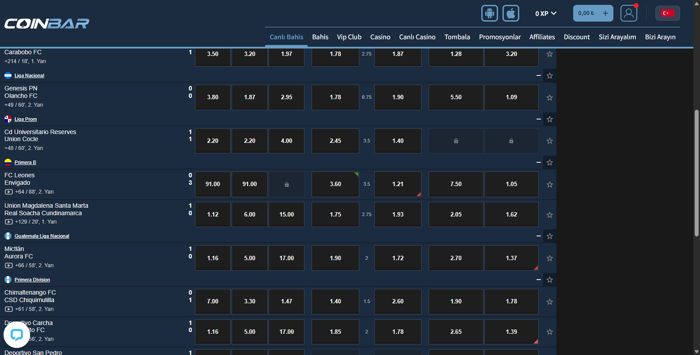The height and width of the screenshot is (355, 700).
Task: Select the 3.80 odds for Genesis PN
Action: click(213, 97)
